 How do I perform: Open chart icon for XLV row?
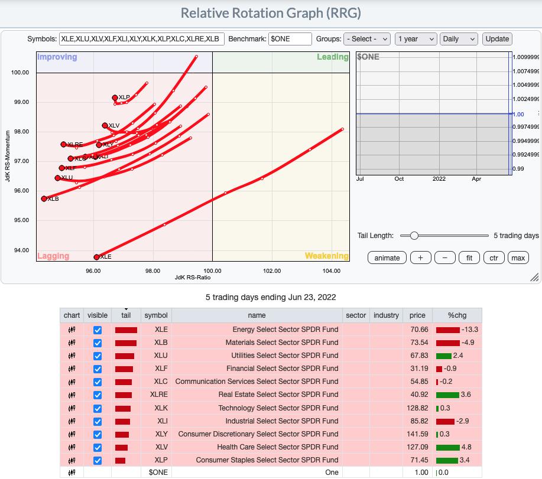tap(72, 447)
